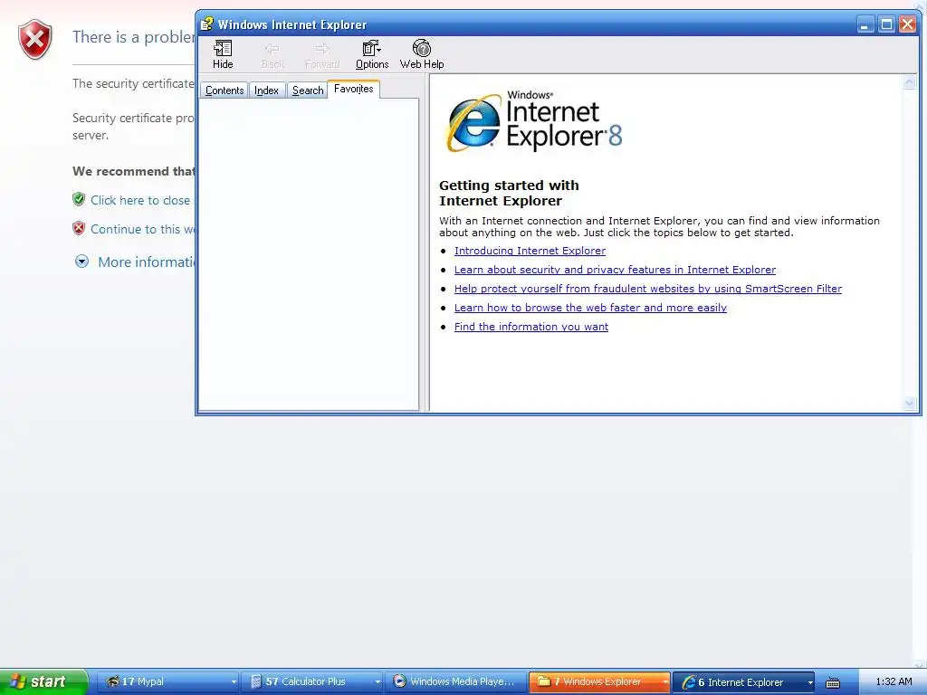Open 'Find the information you want' link
Screen dimensions: 927x695
(530, 326)
